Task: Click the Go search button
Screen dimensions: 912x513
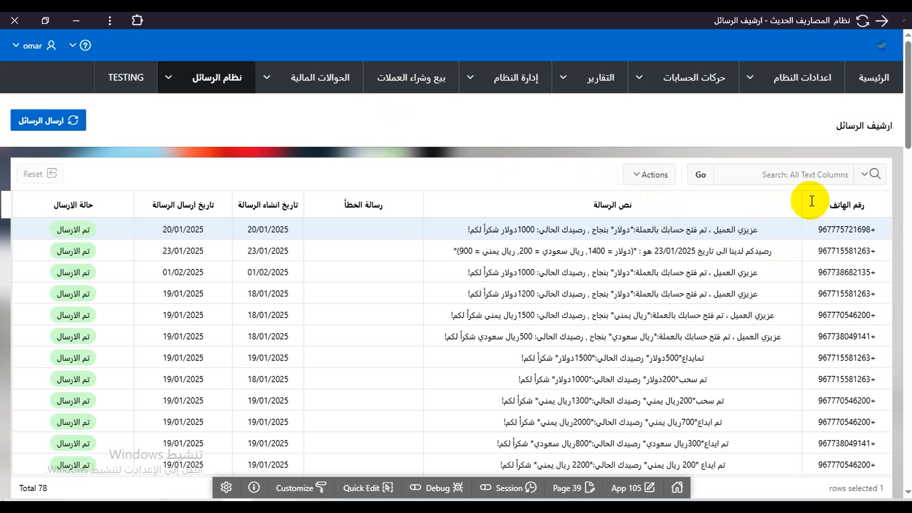Action: pos(701,174)
